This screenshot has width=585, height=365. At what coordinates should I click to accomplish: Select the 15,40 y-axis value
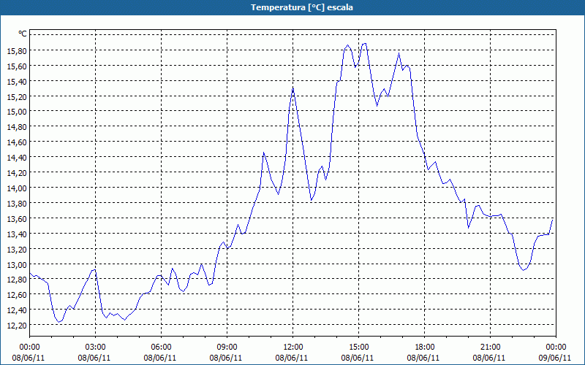coord(17,81)
